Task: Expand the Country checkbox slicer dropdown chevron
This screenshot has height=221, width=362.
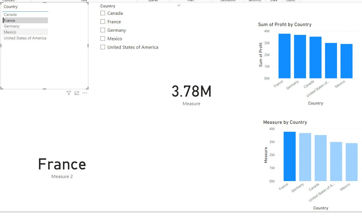Action: [179, 5]
